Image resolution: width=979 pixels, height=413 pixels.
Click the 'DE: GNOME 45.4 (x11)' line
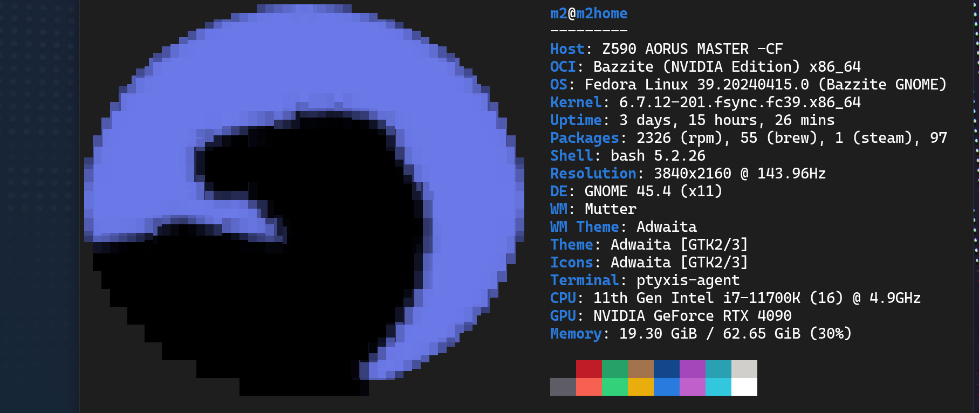click(636, 191)
